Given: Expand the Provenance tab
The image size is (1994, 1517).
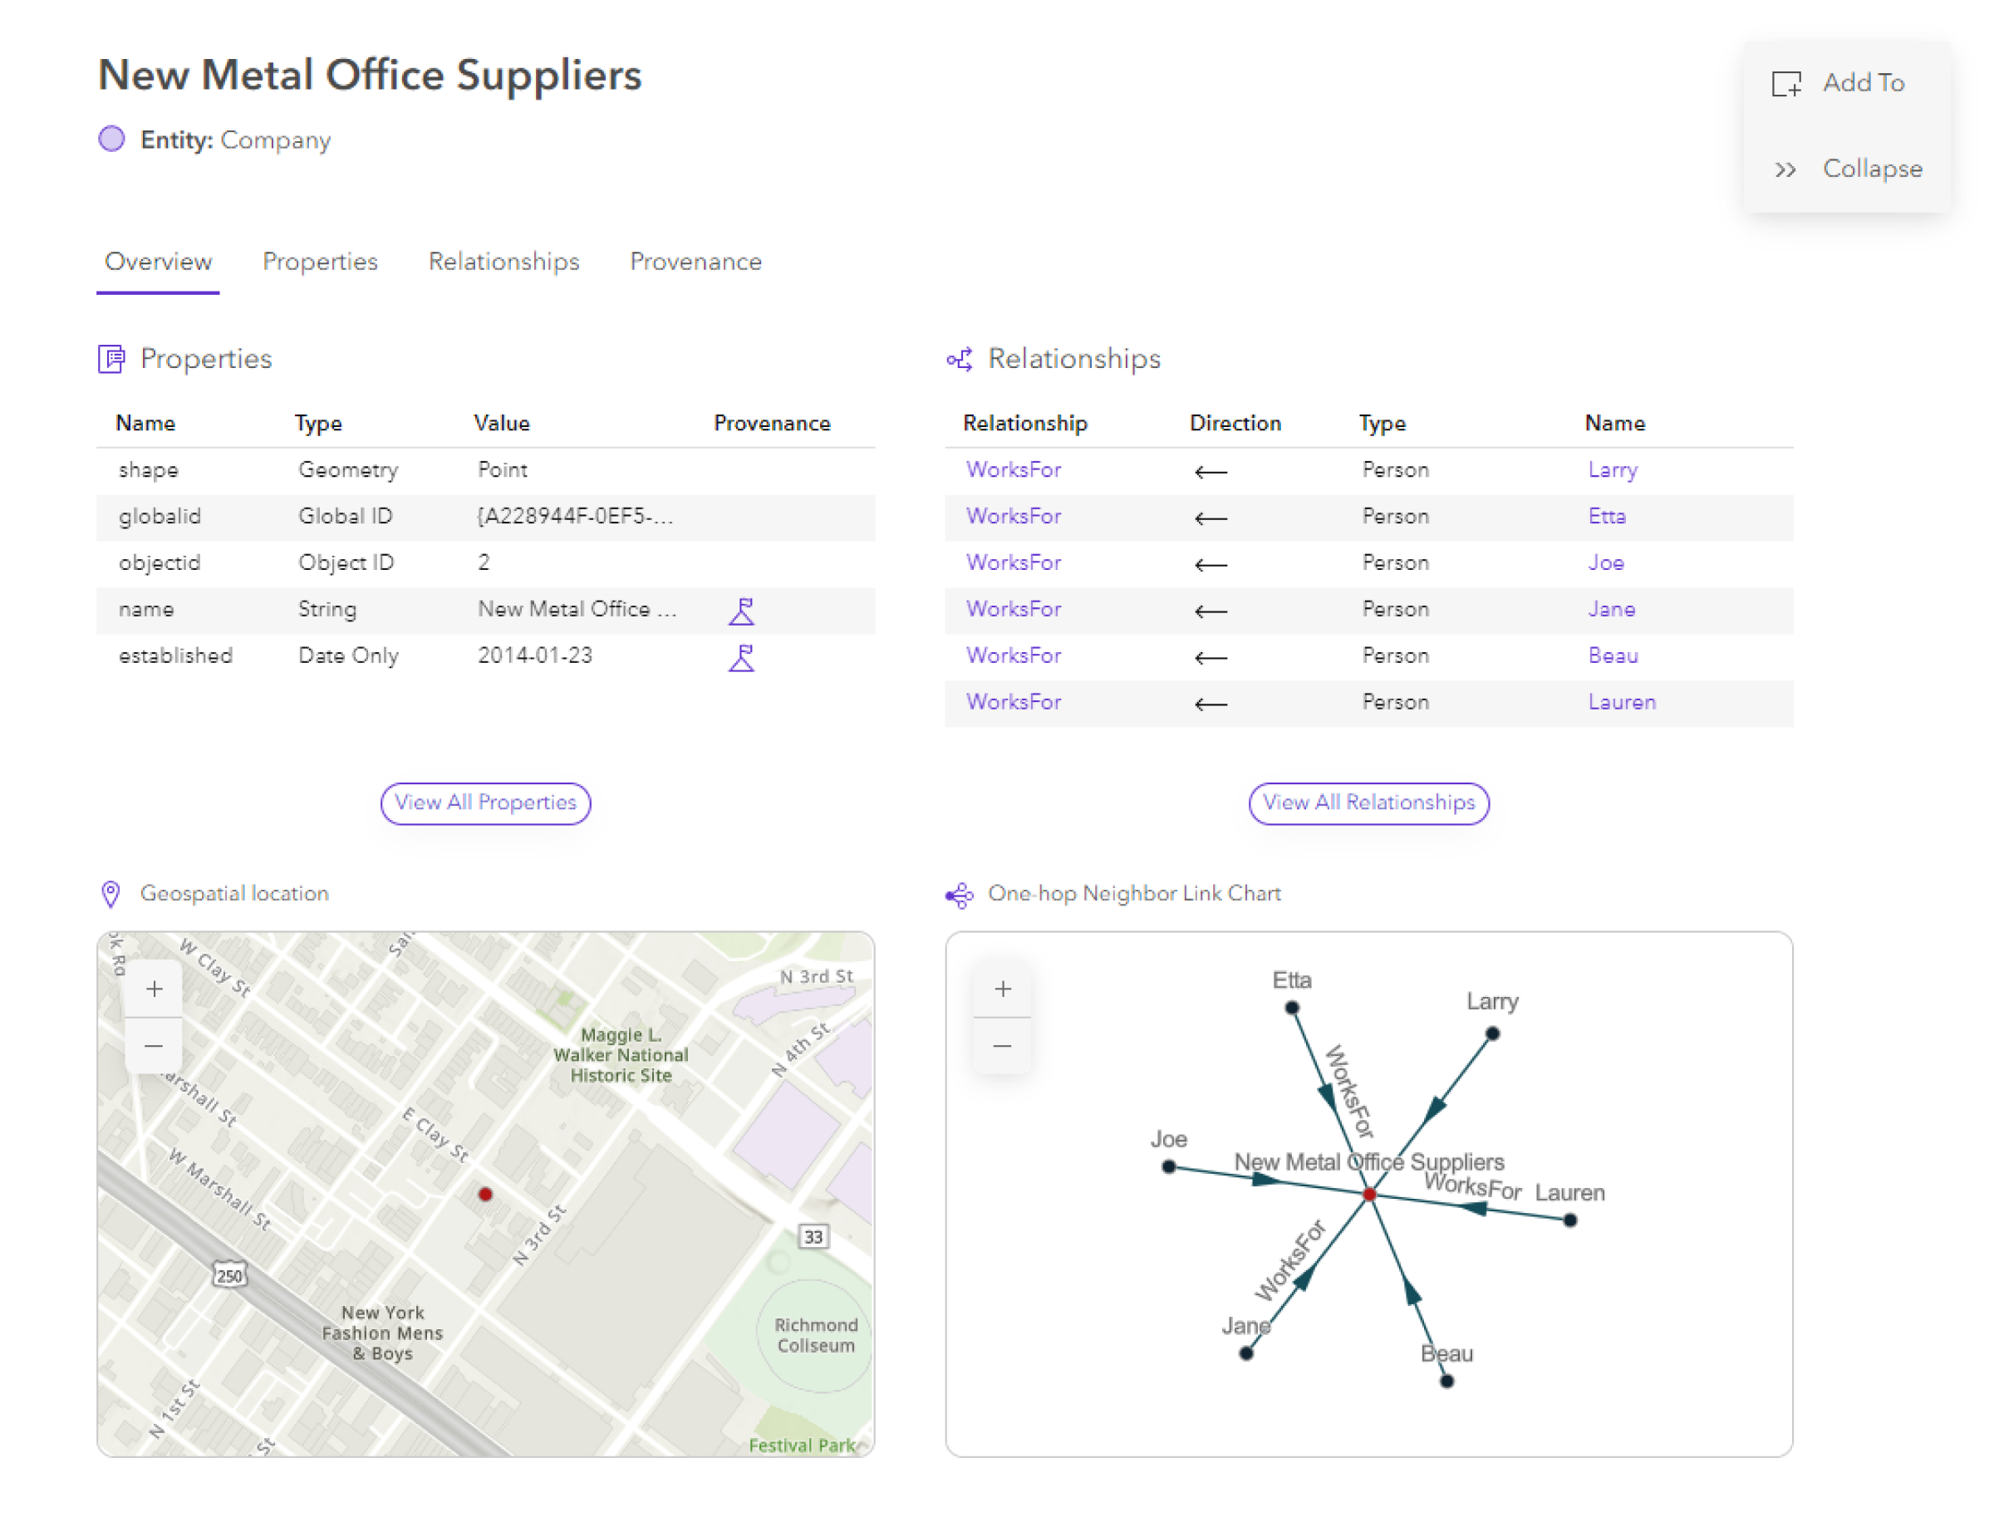Looking at the screenshot, I should pyautogui.click(x=695, y=262).
